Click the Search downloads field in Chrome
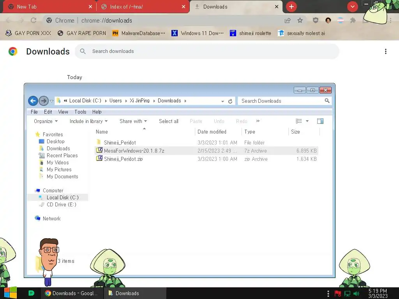Screen dimensions: 399x299 click(x=207, y=51)
